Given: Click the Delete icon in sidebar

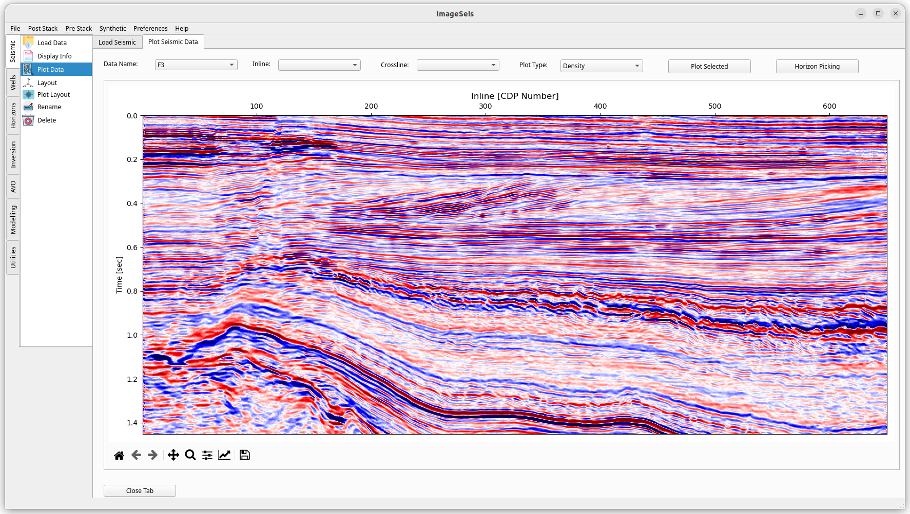Looking at the screenshot, I should [29, 120].
